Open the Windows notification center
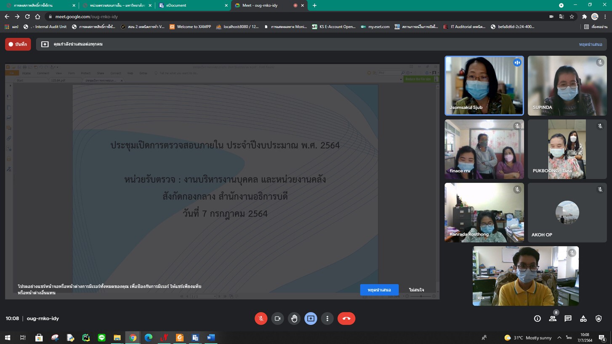 [x=602, y=338]
